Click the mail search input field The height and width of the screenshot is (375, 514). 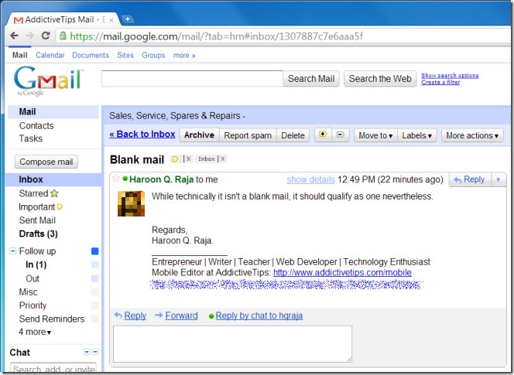point(192,79)
